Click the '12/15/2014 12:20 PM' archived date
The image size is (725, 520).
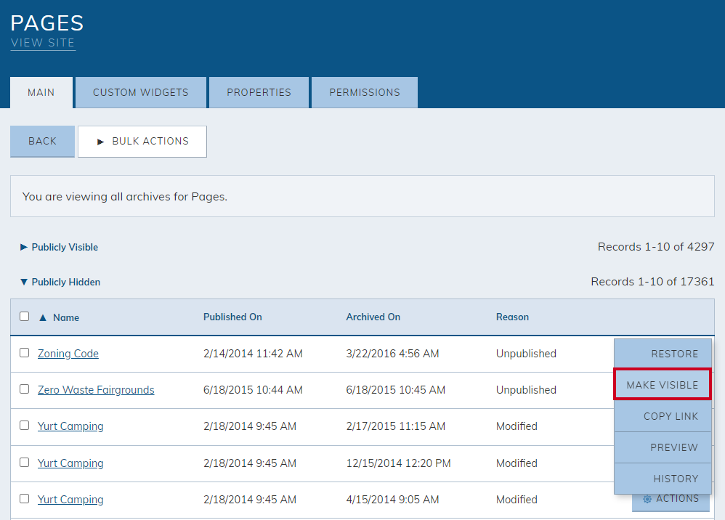tap(399, 463)
